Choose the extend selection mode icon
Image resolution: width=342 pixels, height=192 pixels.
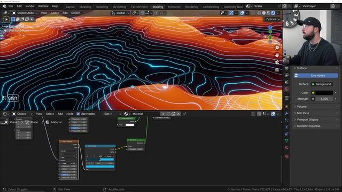click(18, 19)
